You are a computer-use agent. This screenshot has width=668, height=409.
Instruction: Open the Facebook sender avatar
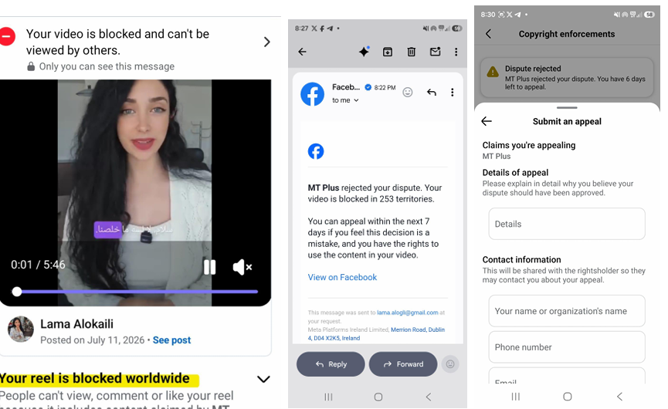[x=312, y=94]
